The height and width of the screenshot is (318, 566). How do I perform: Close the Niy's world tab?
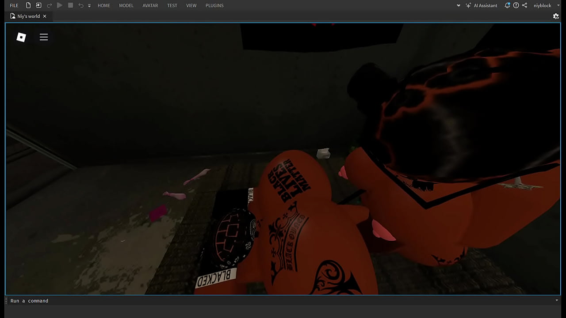pos(45,16)
